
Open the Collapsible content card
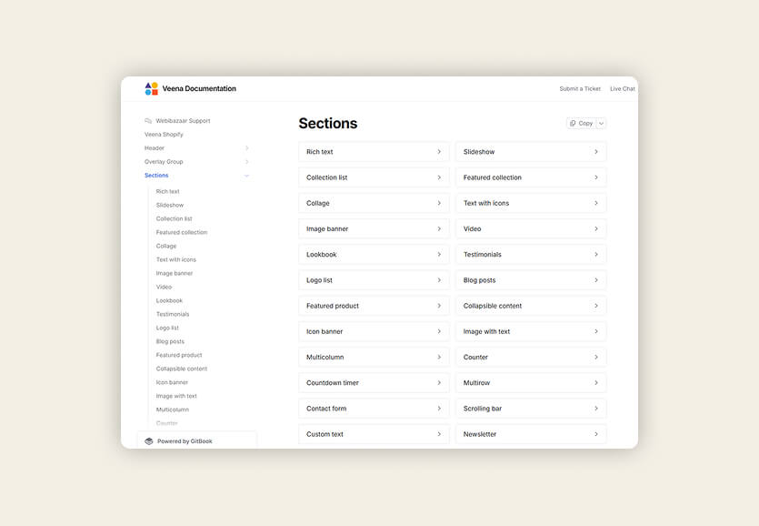tap(531, 306)
